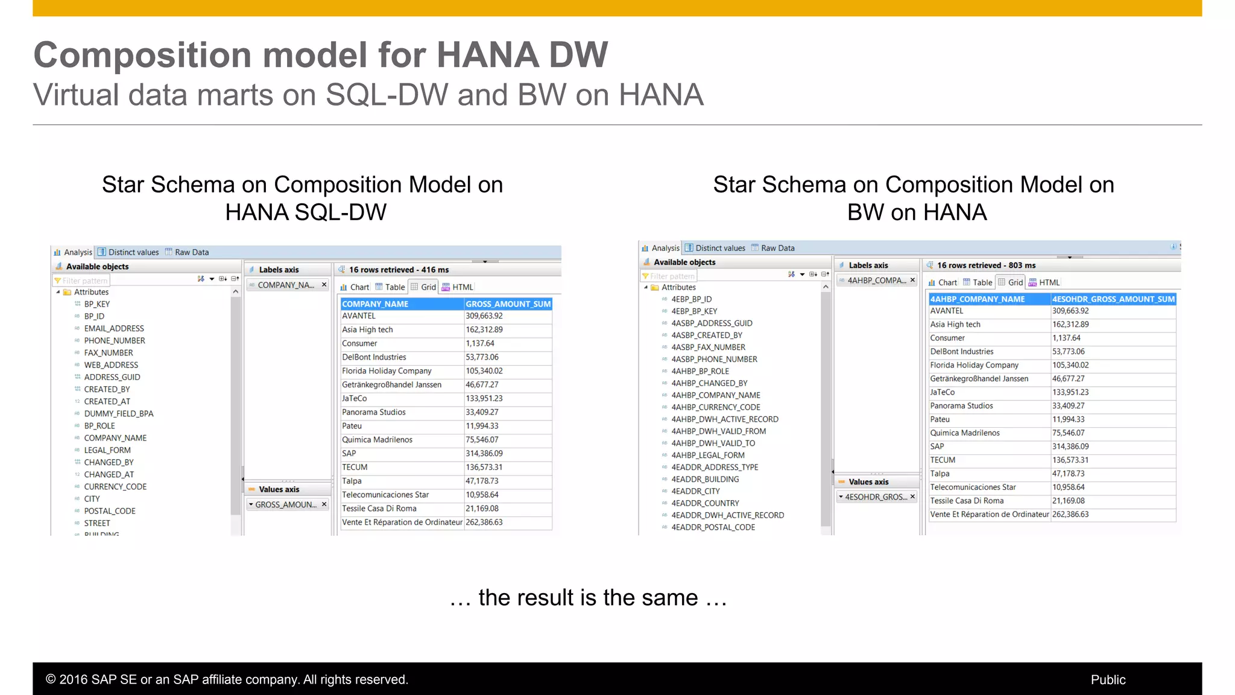Image resolution: width=1235 pixels, height=695 pixels.
Task: Select 4EBP_BP_ID attribute
Action: [x=691, y=299]
